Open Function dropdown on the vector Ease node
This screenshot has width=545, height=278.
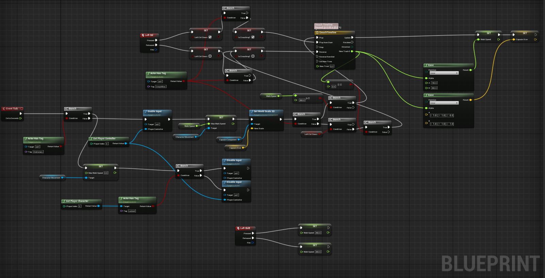(x=444, y=103)
